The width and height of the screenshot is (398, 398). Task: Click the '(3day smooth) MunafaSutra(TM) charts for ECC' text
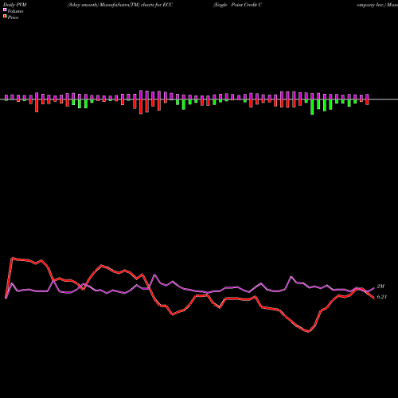point(120,5)
